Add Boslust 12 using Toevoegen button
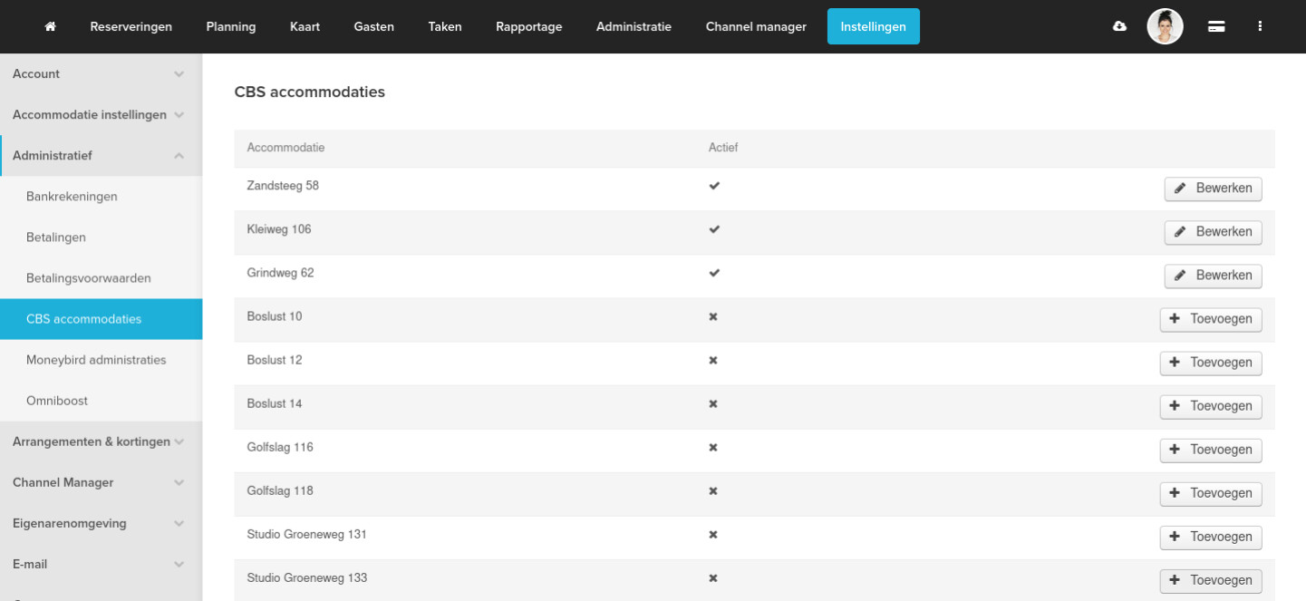 [1210, 363]
